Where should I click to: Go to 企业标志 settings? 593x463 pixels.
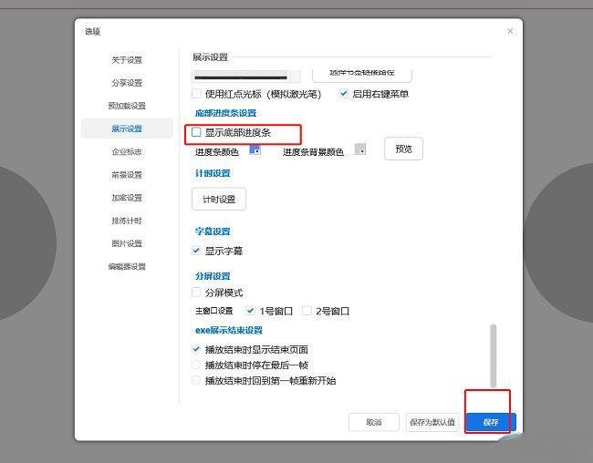click(127, 152)
